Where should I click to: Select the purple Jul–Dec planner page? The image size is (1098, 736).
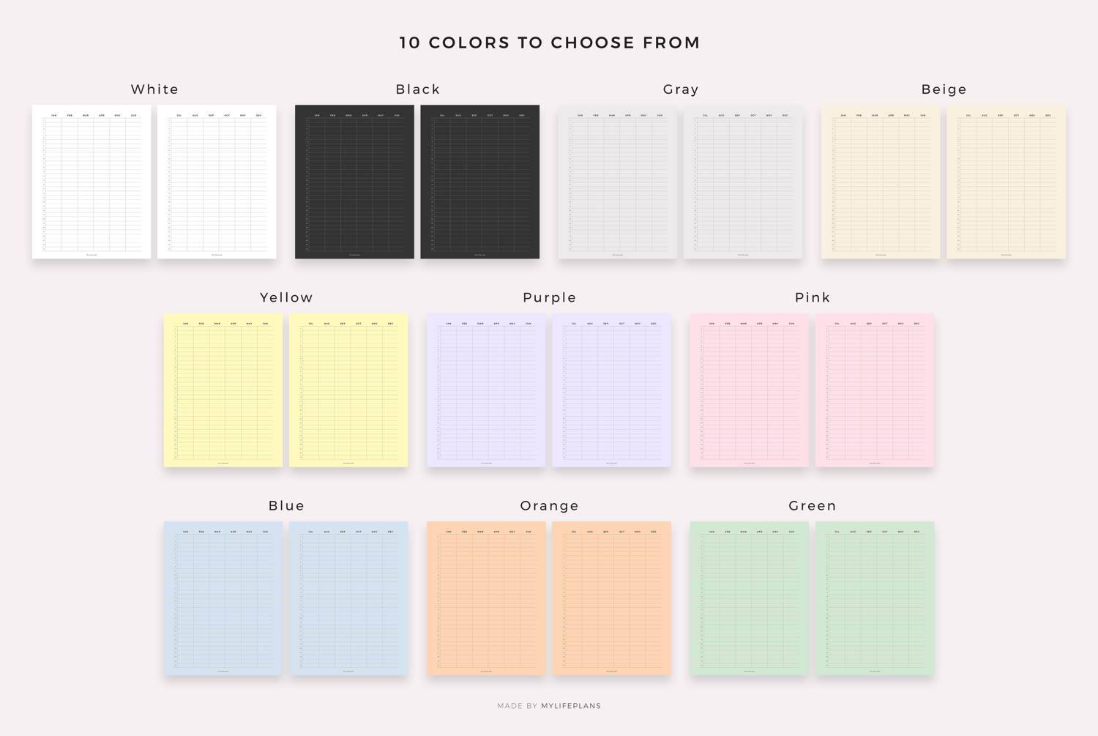[611, 390]
